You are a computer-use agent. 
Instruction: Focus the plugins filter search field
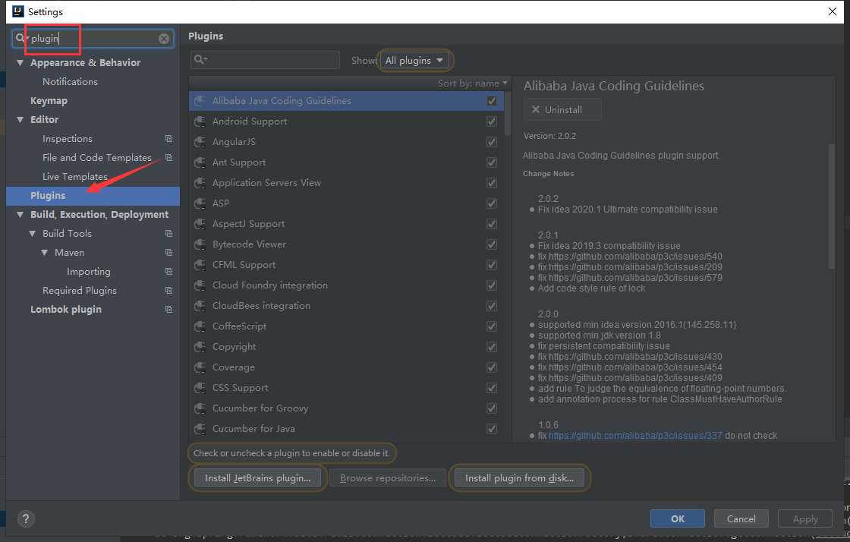(265, 60)
